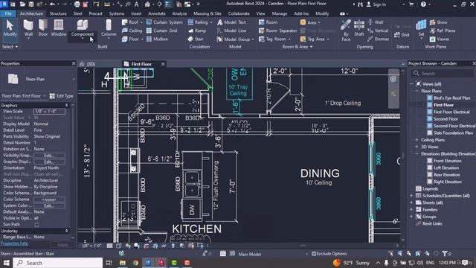
Task: Click the Windows Start button
Action: (x=6, y=263)
